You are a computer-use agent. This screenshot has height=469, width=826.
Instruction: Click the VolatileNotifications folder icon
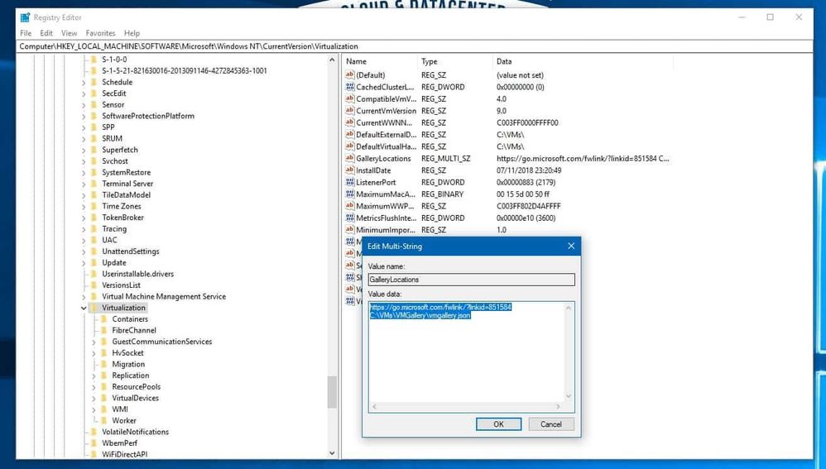click(94, 432)
